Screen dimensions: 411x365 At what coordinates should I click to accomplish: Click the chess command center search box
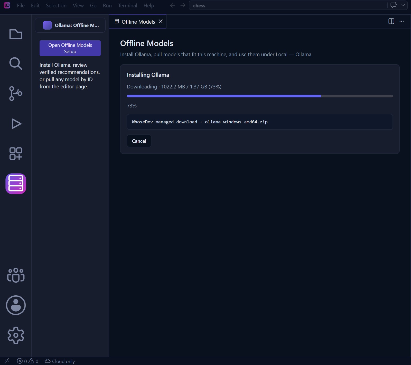(x=288, y=5)
